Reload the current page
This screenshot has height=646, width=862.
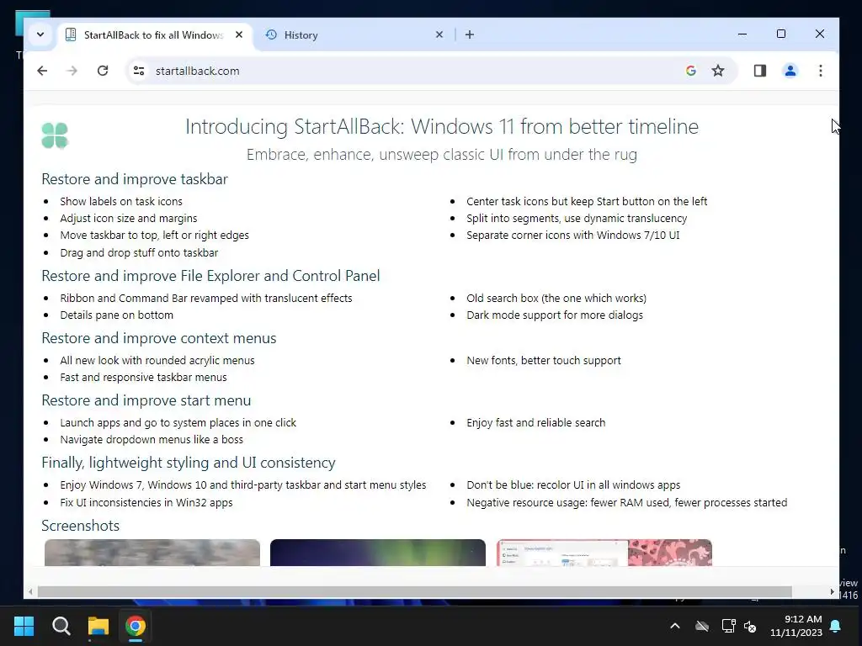103,71
